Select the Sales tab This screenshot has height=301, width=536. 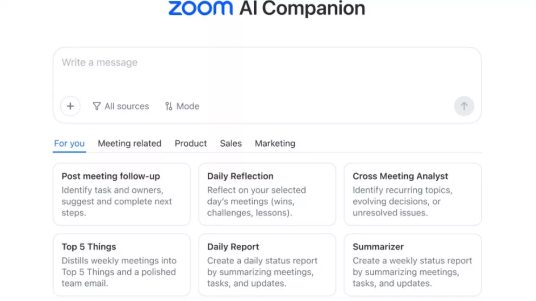point(230,144)
